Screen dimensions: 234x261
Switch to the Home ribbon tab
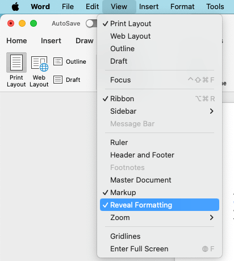[x=16, y=40]
